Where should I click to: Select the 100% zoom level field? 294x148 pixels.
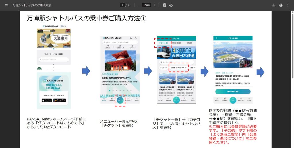[147, 5]
